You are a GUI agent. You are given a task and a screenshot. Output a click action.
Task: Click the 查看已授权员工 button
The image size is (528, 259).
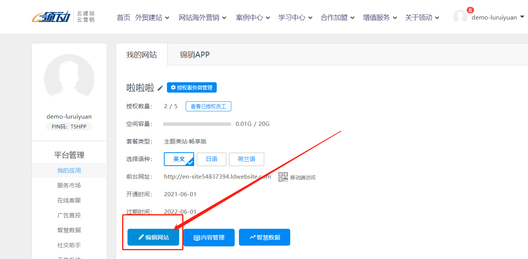coord(208,106)
